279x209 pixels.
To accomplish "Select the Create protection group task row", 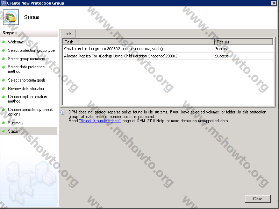I will click(x=114, y=49).
